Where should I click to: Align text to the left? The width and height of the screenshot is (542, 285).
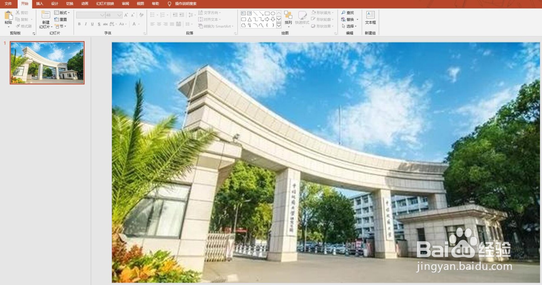[x=152, y=24]
